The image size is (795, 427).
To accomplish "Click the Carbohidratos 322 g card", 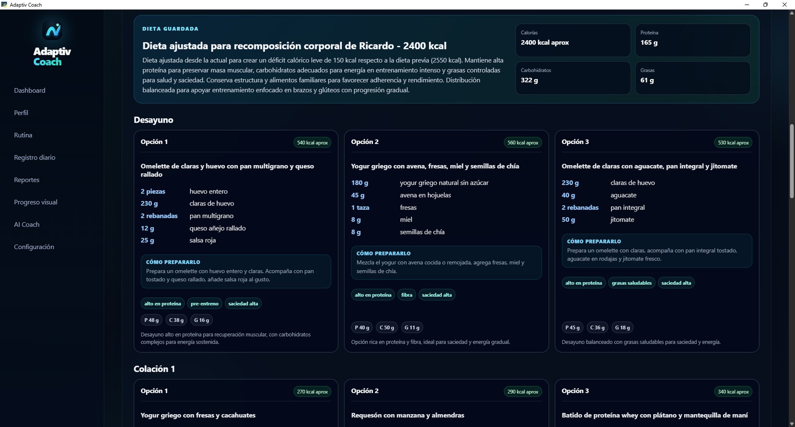I will (x=573, y=78).
